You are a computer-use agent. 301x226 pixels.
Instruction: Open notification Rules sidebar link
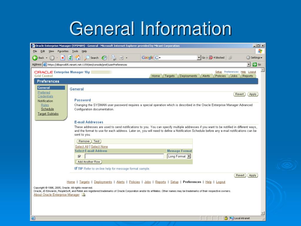(45, 105)
